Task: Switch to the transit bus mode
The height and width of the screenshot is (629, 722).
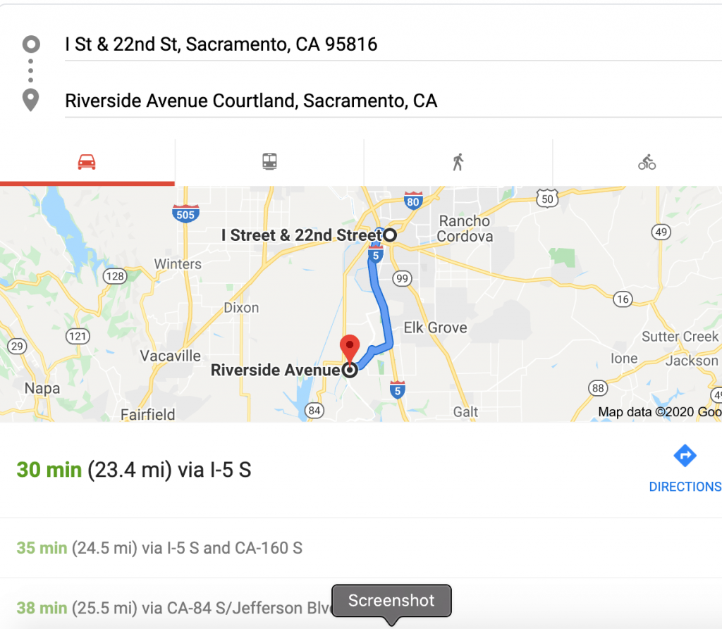Action: pyautogui.click(x=269, y=163)
